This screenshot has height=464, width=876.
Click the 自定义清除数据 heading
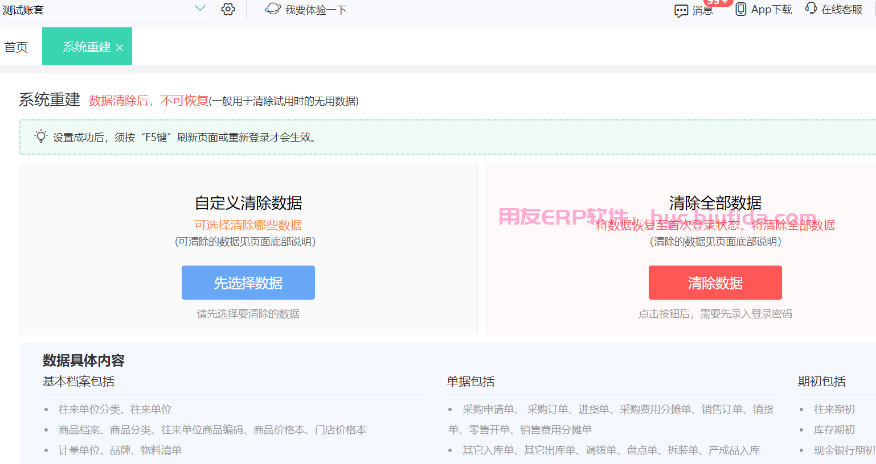click(x=248, y=203)
